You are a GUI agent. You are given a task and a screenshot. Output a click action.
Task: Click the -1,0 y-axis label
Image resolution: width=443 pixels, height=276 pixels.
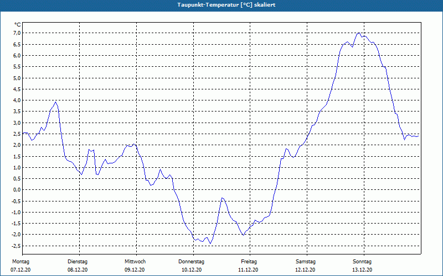pyautogui.click(x=16, y=213)
